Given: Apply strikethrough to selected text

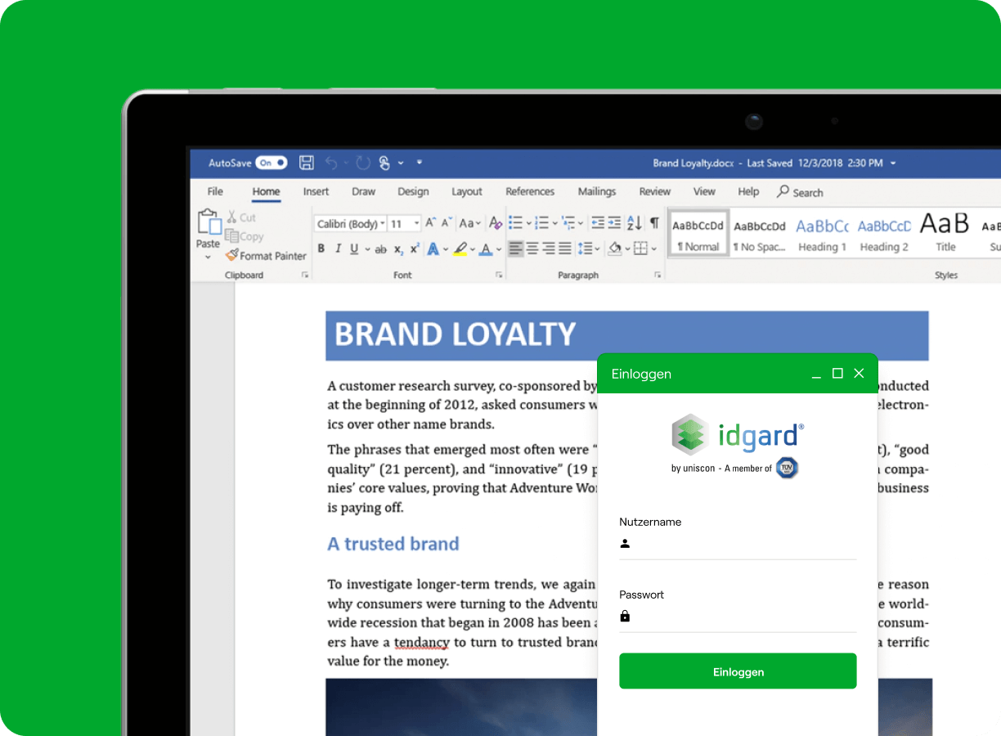Looking at the screenshot, I should tap(381, 247).
